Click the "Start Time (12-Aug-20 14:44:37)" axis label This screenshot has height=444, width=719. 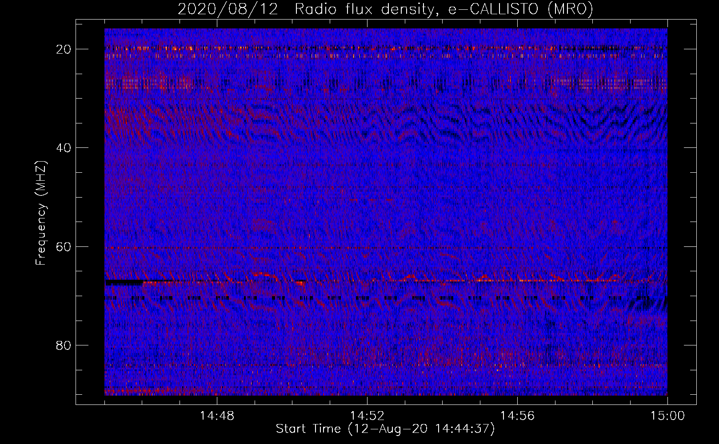(385, 429)
